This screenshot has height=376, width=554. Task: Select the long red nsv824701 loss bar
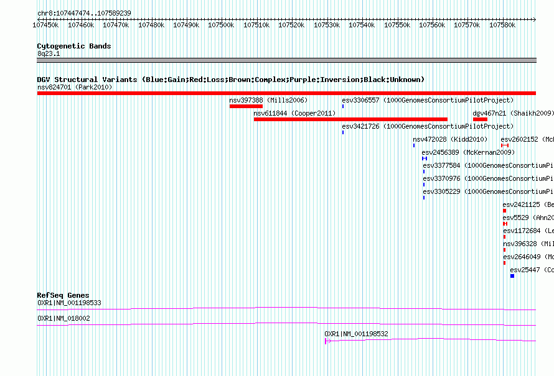[286, 93]
